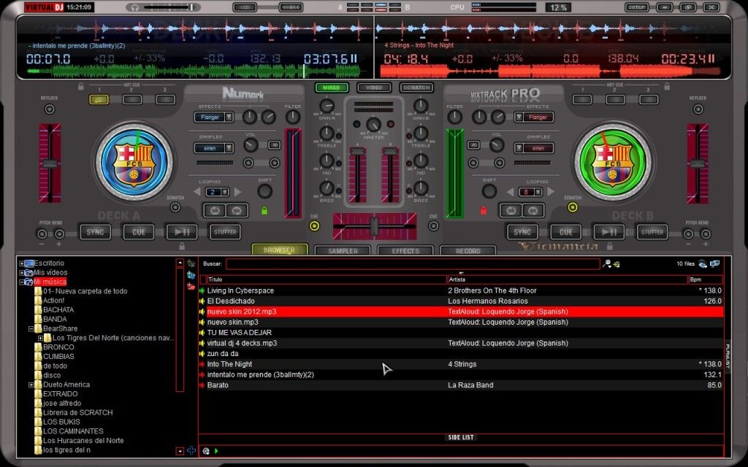The image size is (748, 467).
Task: Click STUTTER on Deck B
Action: pyautogui.click(x=652, y=232)
